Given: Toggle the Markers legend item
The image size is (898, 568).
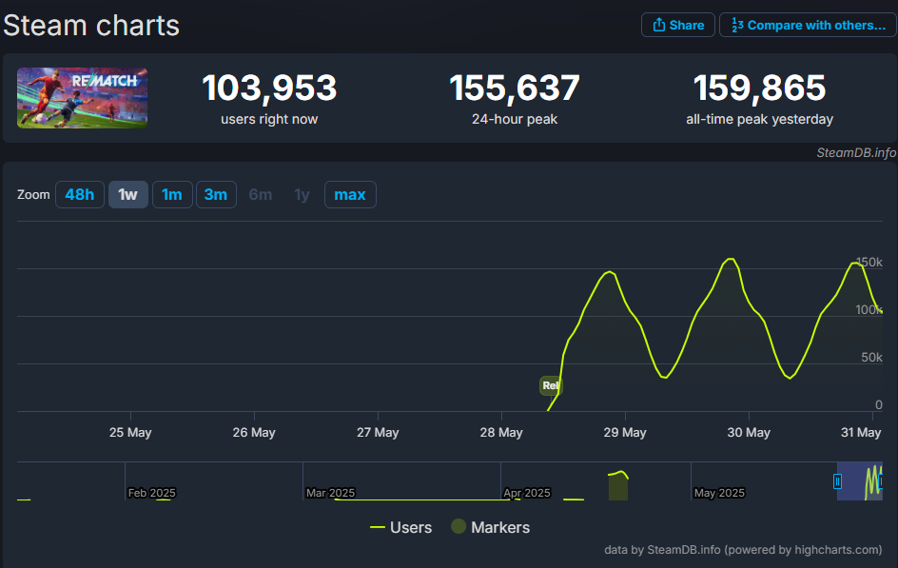Looking at the screenshot, I should [x=491, y=527].
